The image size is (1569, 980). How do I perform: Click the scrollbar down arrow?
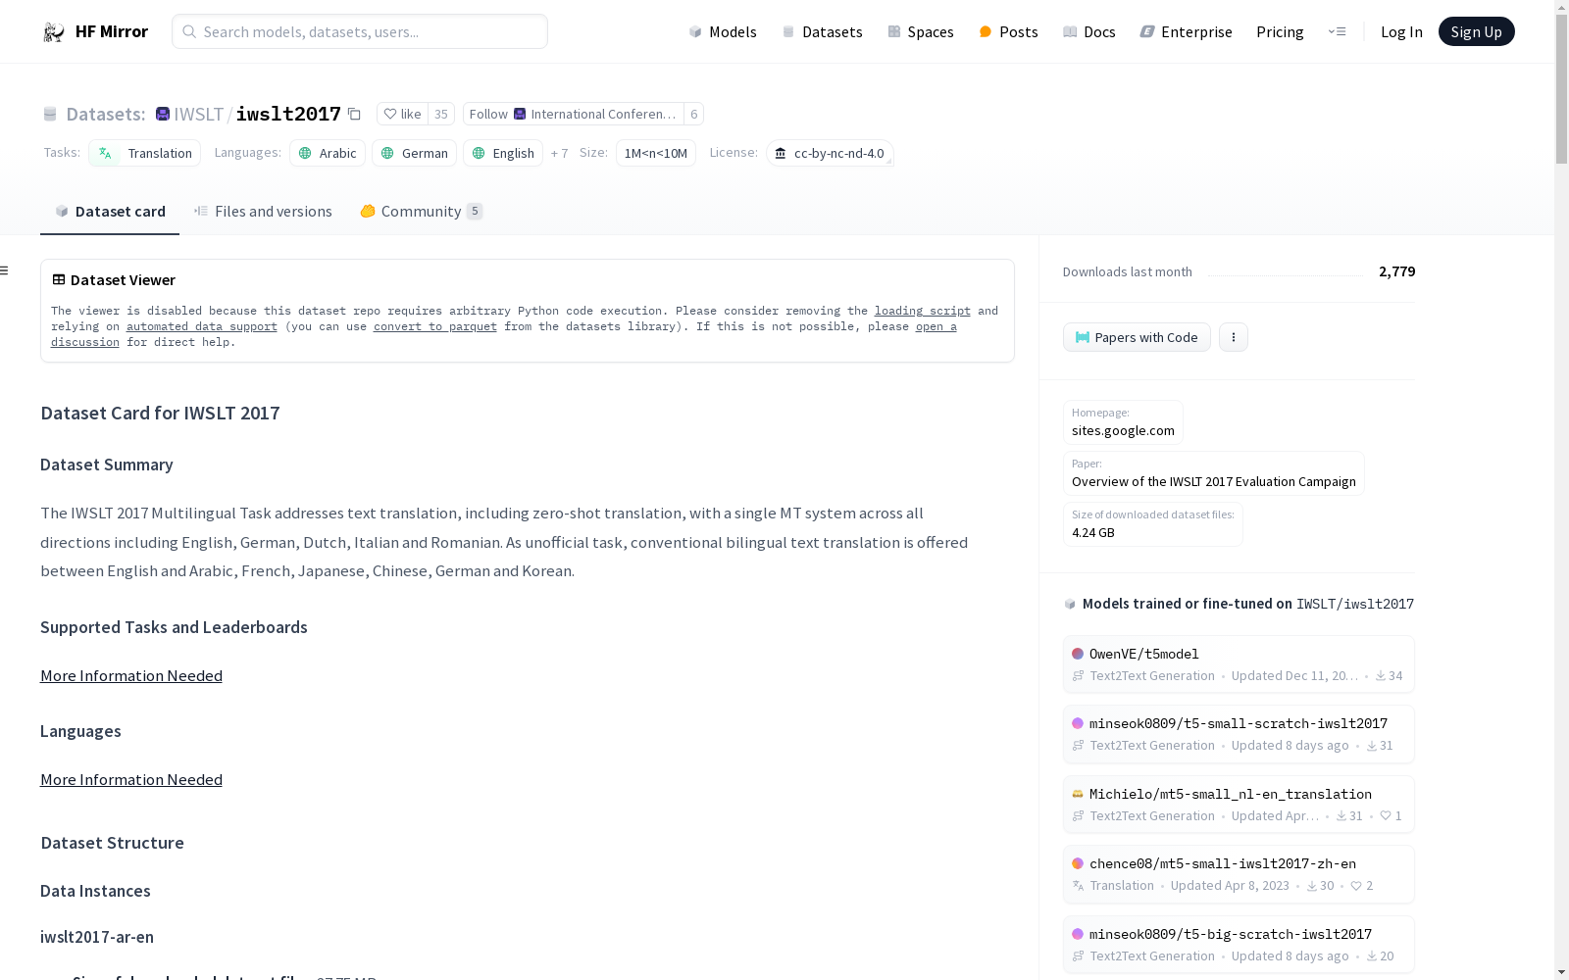[1561, 972]
